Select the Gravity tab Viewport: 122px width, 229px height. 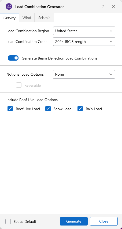[x=9, y=18]
